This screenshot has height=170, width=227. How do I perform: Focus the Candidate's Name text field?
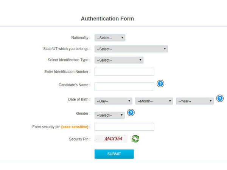pos(124,87)
